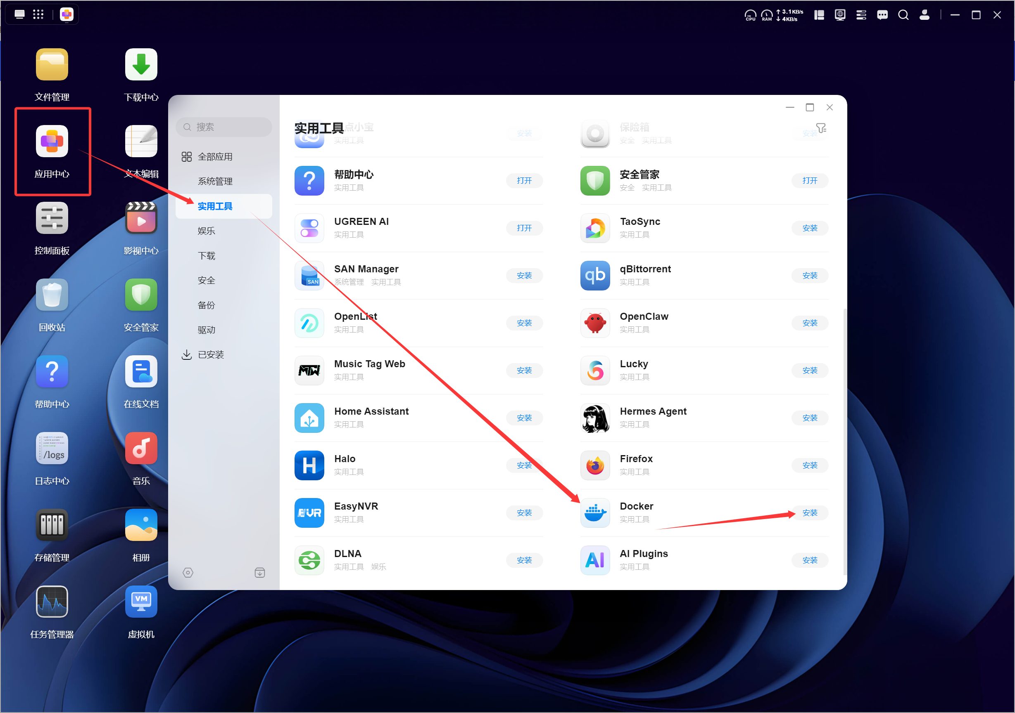Open the app grid launcher icon
The width and height of the screenshot is (1015, 713).
pos(38,14)
